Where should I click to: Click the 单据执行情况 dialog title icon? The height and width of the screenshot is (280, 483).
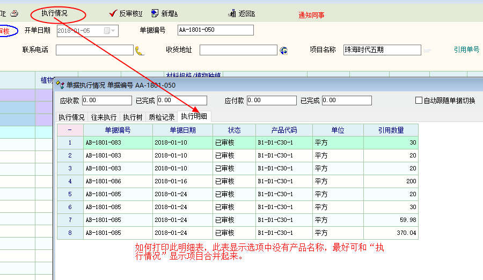(x=60, y=85)
